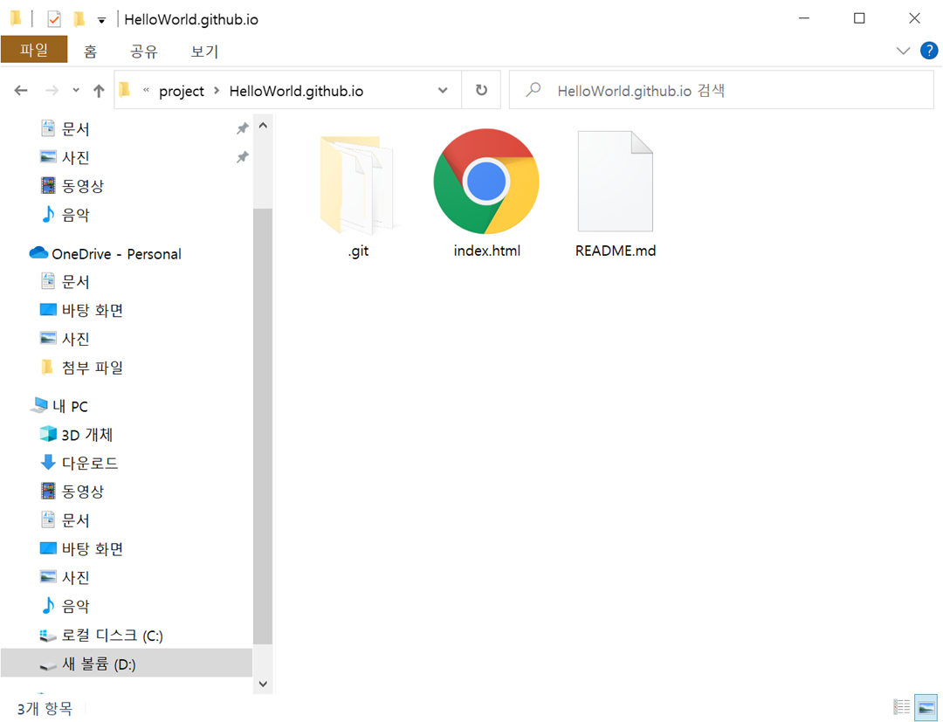943x722 pixels.
Task: Open 바탕 화면 under 내 PC
Action: pos(93,548)
